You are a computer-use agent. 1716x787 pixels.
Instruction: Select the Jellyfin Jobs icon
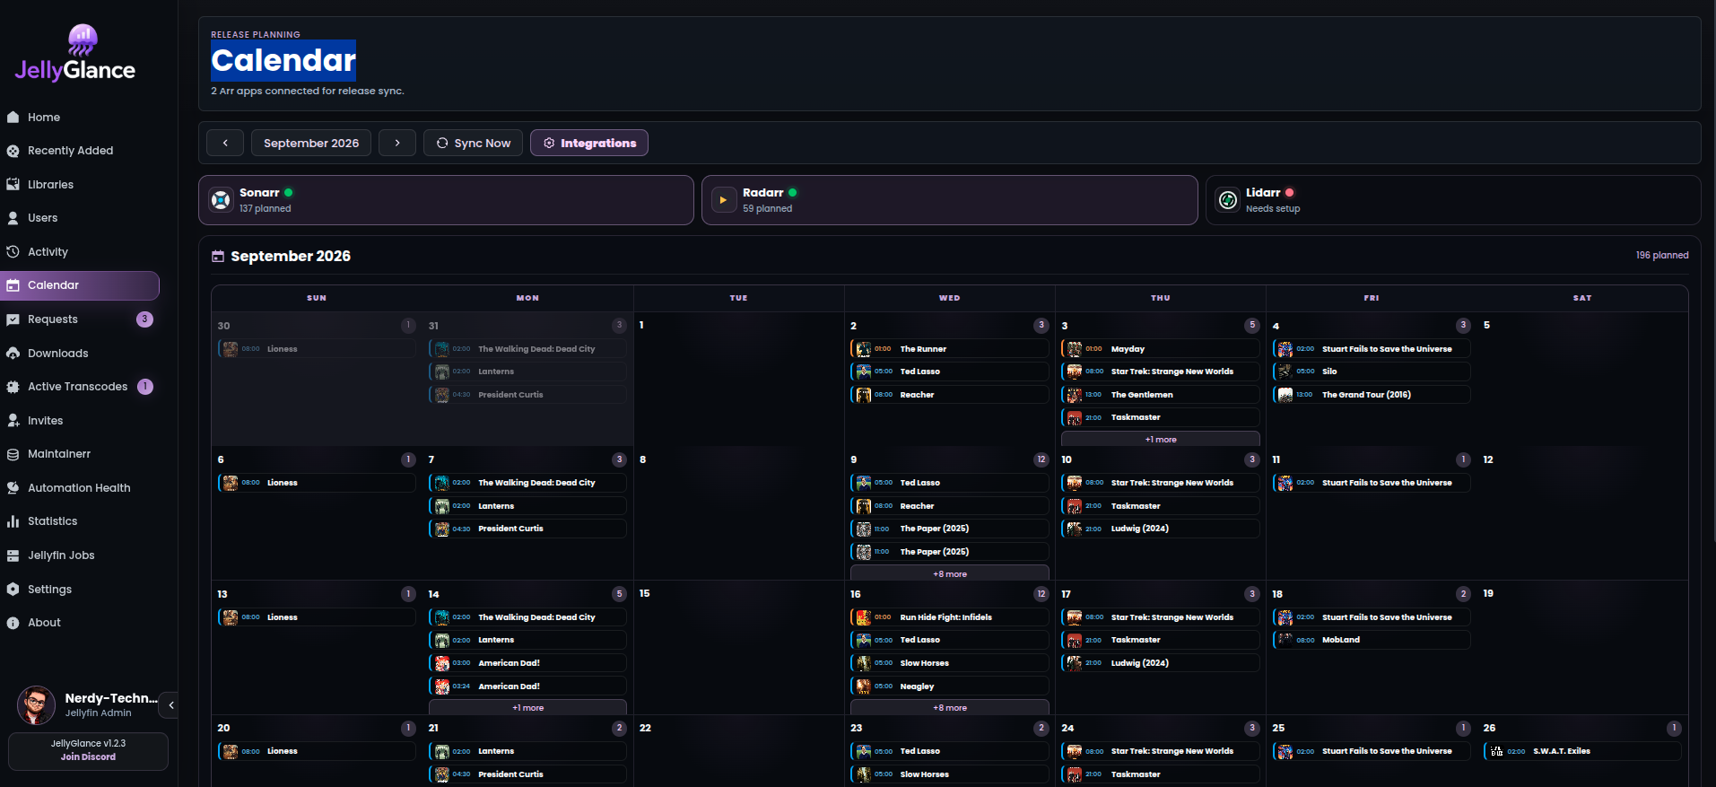13,555
